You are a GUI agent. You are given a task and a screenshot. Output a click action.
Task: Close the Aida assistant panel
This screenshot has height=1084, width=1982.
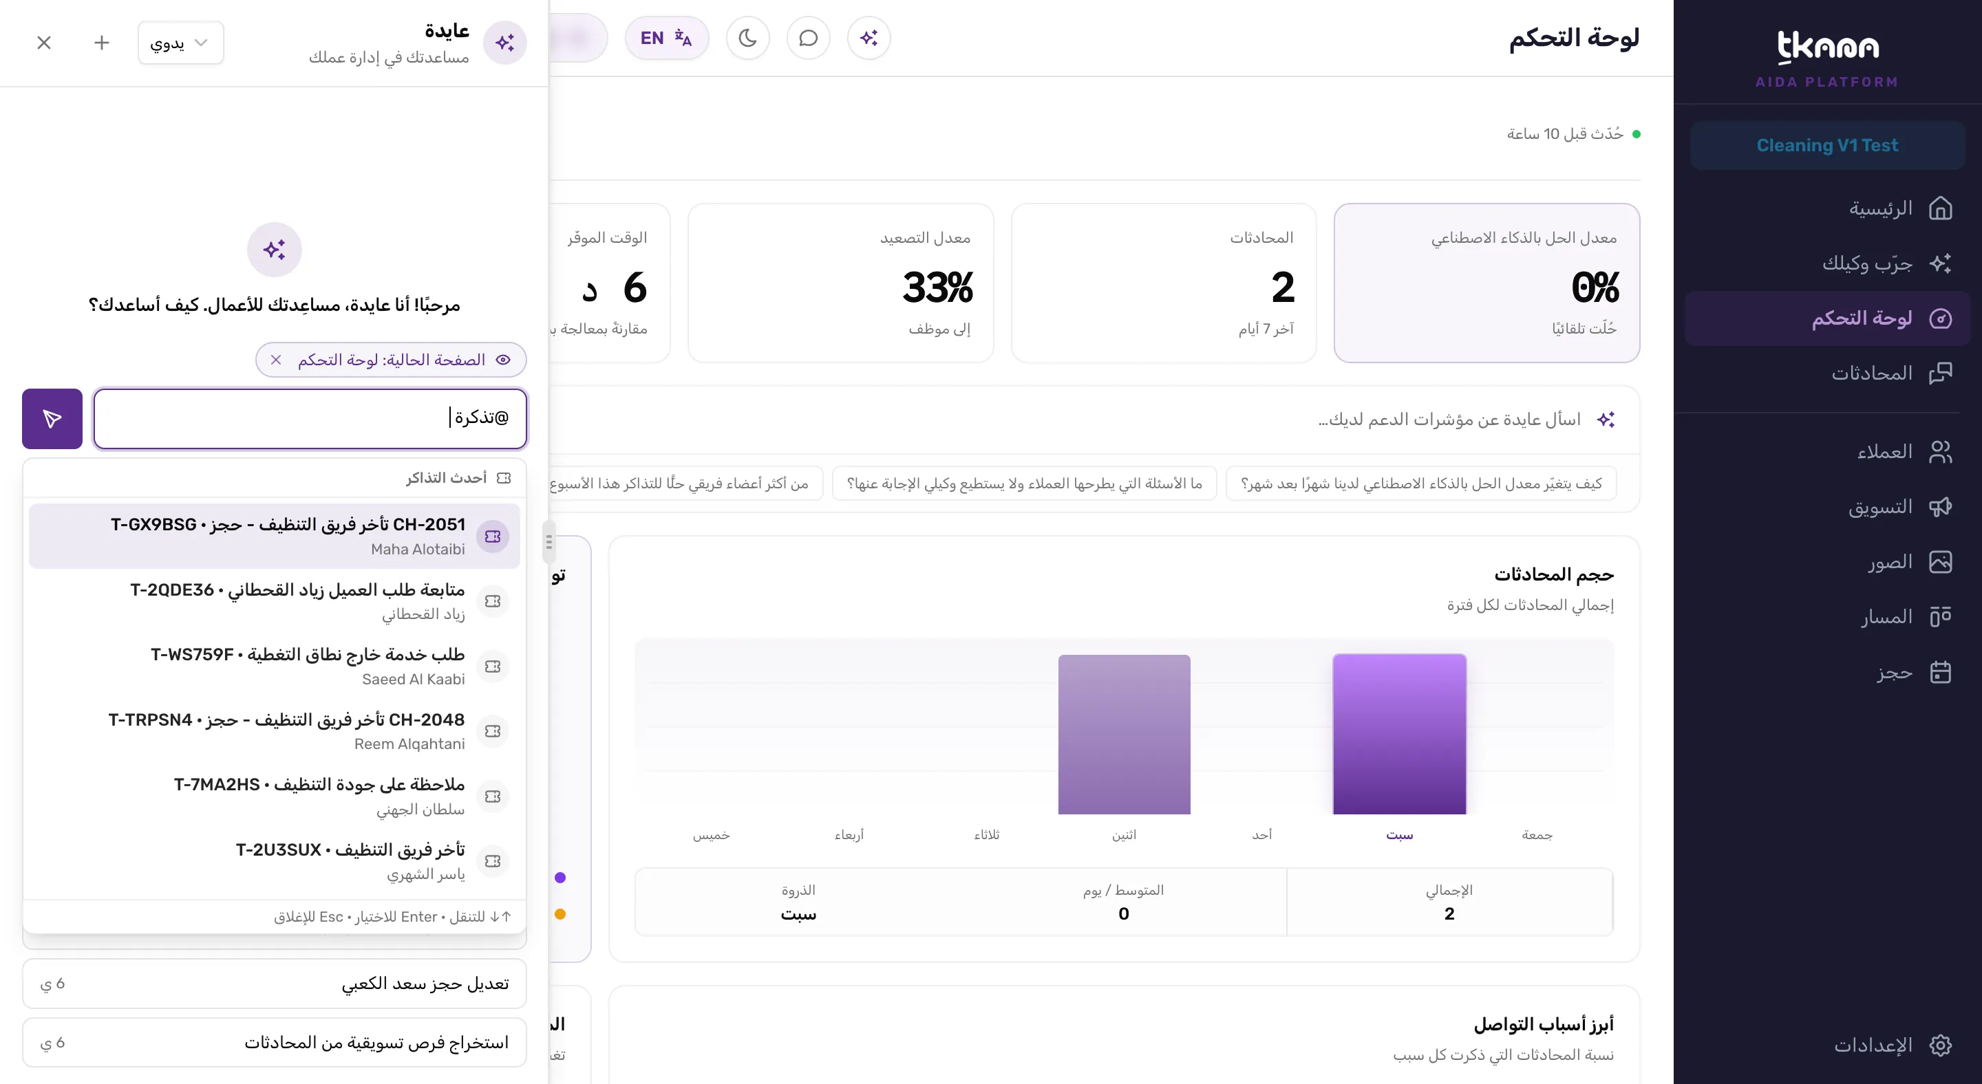pos(44,42)
